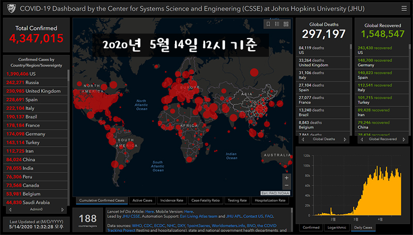Open the ECDC data source link

160,226
